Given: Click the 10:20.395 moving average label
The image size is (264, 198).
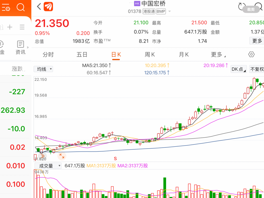Looking at the screenshot, I should pos(157,65).
